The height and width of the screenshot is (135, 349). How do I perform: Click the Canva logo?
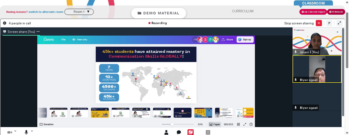click(x=49, y=39)
